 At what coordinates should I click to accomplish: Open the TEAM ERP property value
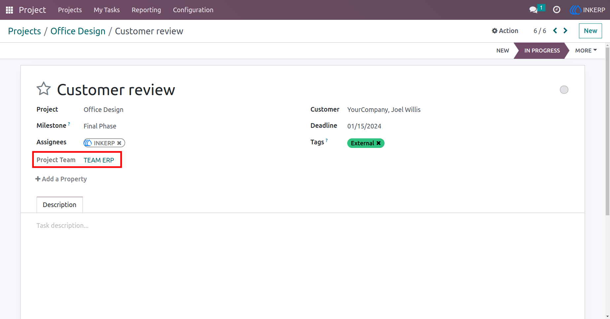click(99, 160)
